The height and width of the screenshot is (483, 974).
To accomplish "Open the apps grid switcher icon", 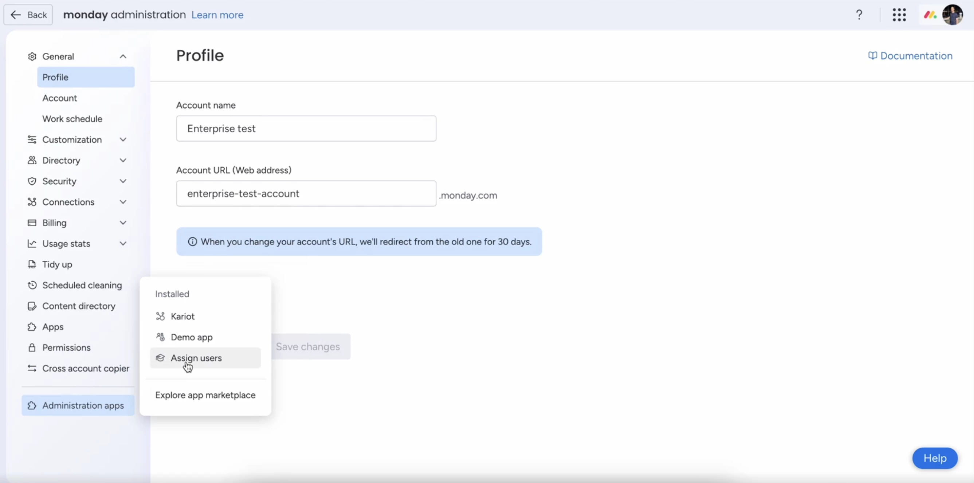I will coord(899,15).
